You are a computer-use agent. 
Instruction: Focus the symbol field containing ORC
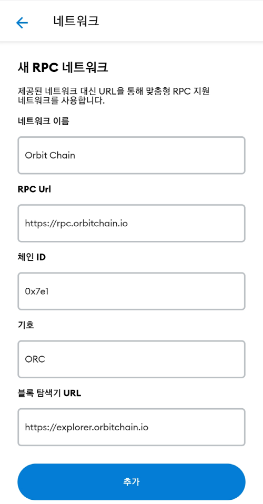pyautogui.click(x=131, y=359)
